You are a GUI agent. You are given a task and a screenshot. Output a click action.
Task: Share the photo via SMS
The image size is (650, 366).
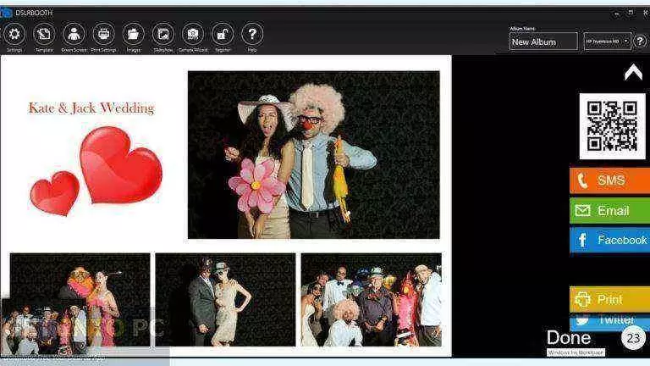[x=609, y=180]
